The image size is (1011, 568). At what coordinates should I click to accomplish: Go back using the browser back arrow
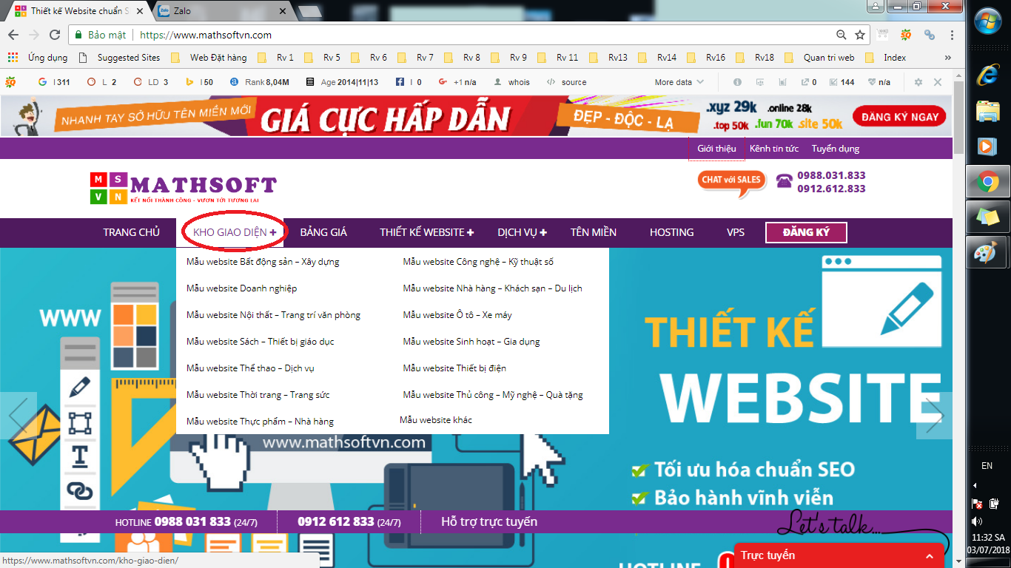[13, 35]
